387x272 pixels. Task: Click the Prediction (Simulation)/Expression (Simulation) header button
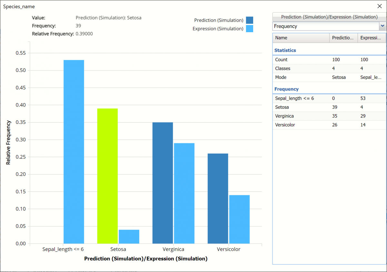pyautogui.click(x=329, y=17)
